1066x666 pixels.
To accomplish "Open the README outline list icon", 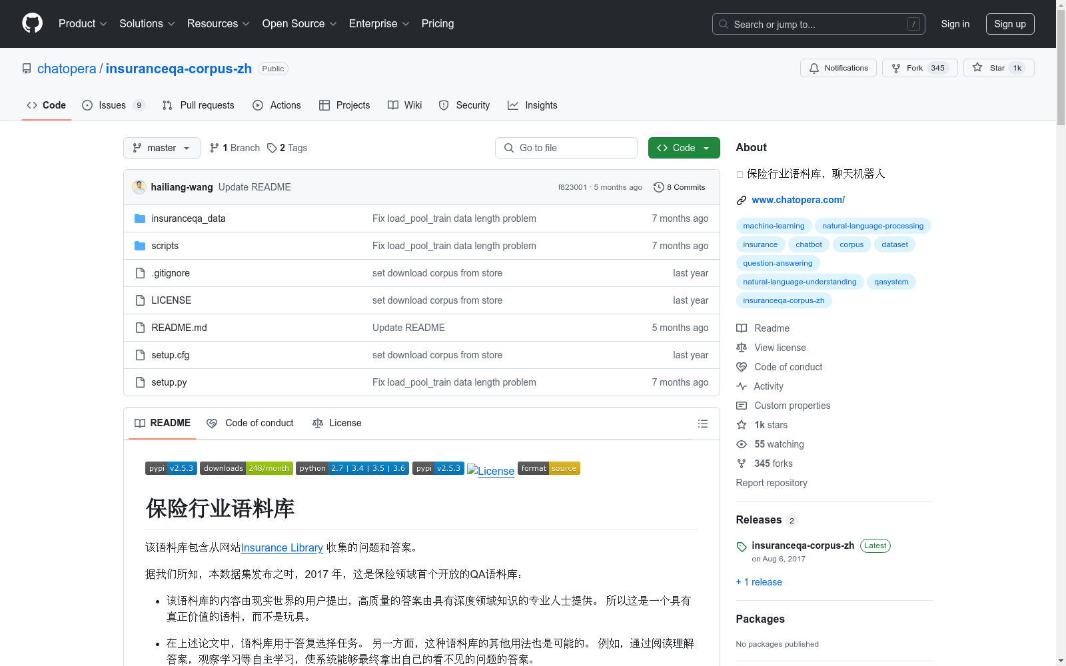I will tap(702, 424).
